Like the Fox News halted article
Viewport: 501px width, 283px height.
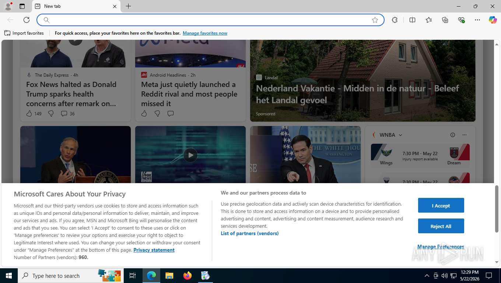29,113
